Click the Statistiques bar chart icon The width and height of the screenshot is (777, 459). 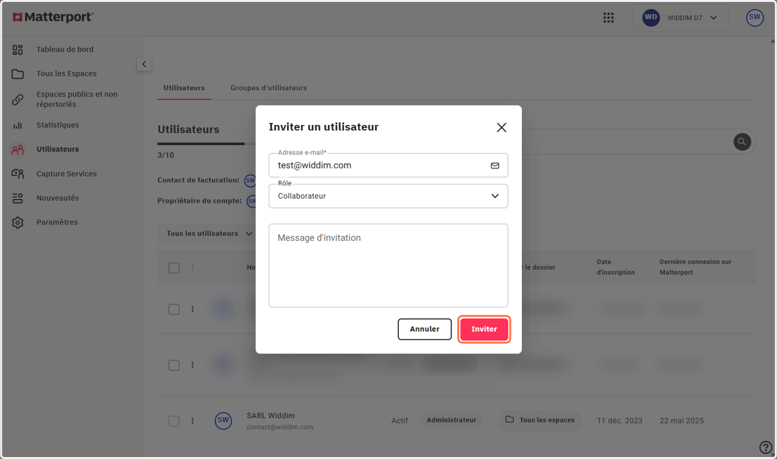click(x=17, y=126)
